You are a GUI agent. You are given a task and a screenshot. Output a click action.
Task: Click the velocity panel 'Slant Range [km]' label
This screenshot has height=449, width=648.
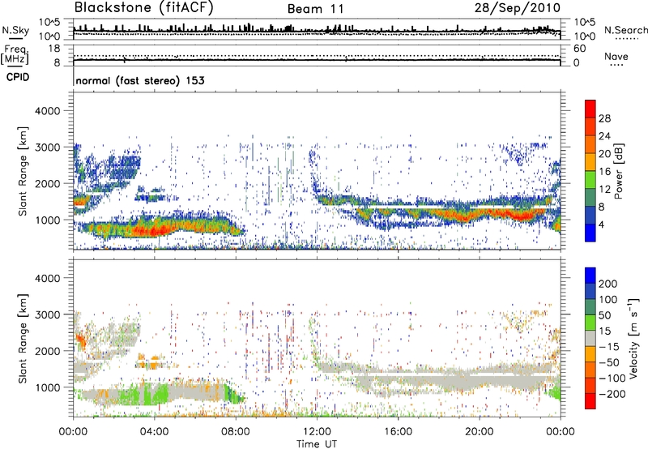click(x=23, y=339)
